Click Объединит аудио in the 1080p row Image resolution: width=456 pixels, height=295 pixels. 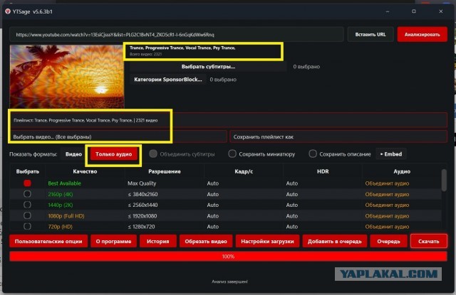click(x=387, y=216)
